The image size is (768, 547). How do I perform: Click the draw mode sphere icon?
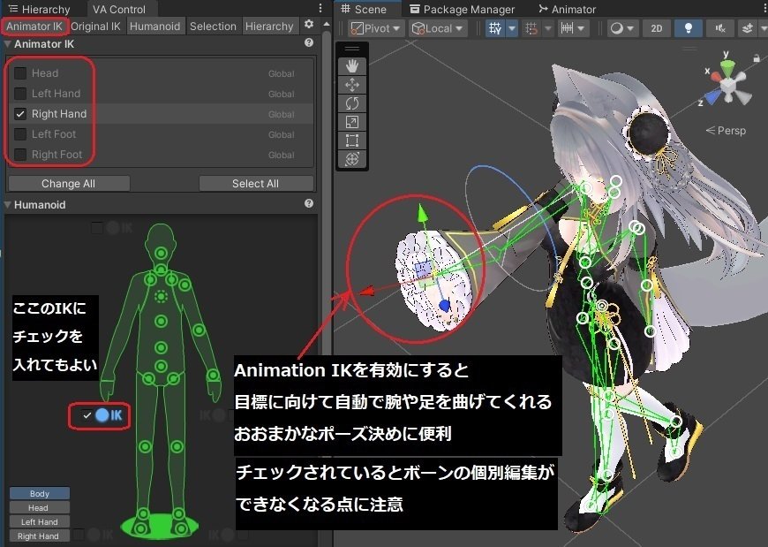(617, 28)
